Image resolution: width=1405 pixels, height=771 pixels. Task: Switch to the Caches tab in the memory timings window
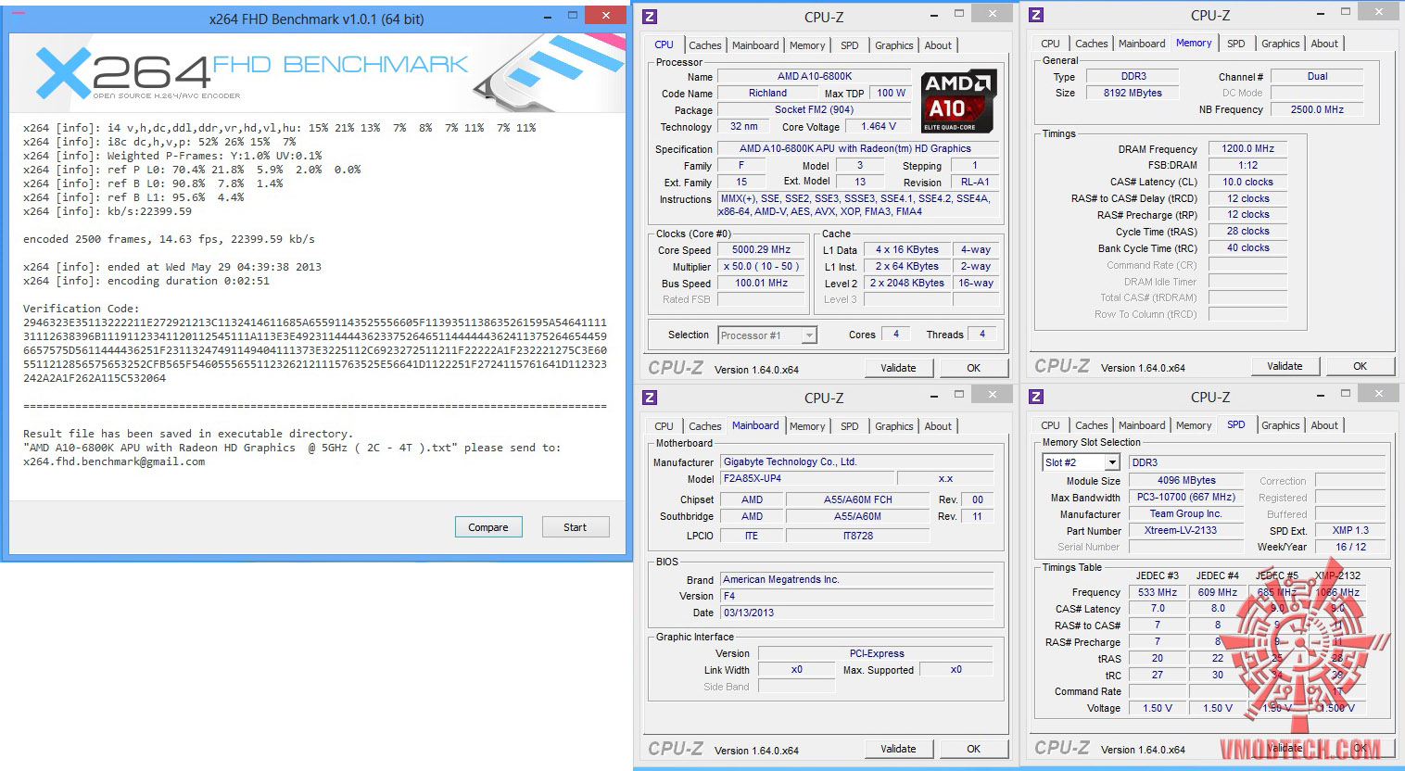[1091, 44]
